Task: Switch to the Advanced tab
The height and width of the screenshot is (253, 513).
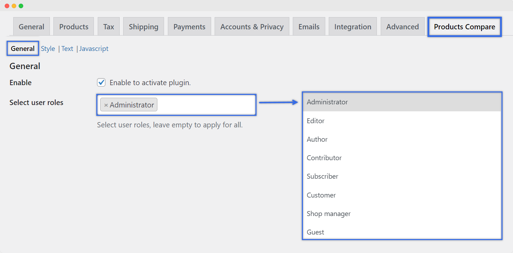Action: point(402,27)
